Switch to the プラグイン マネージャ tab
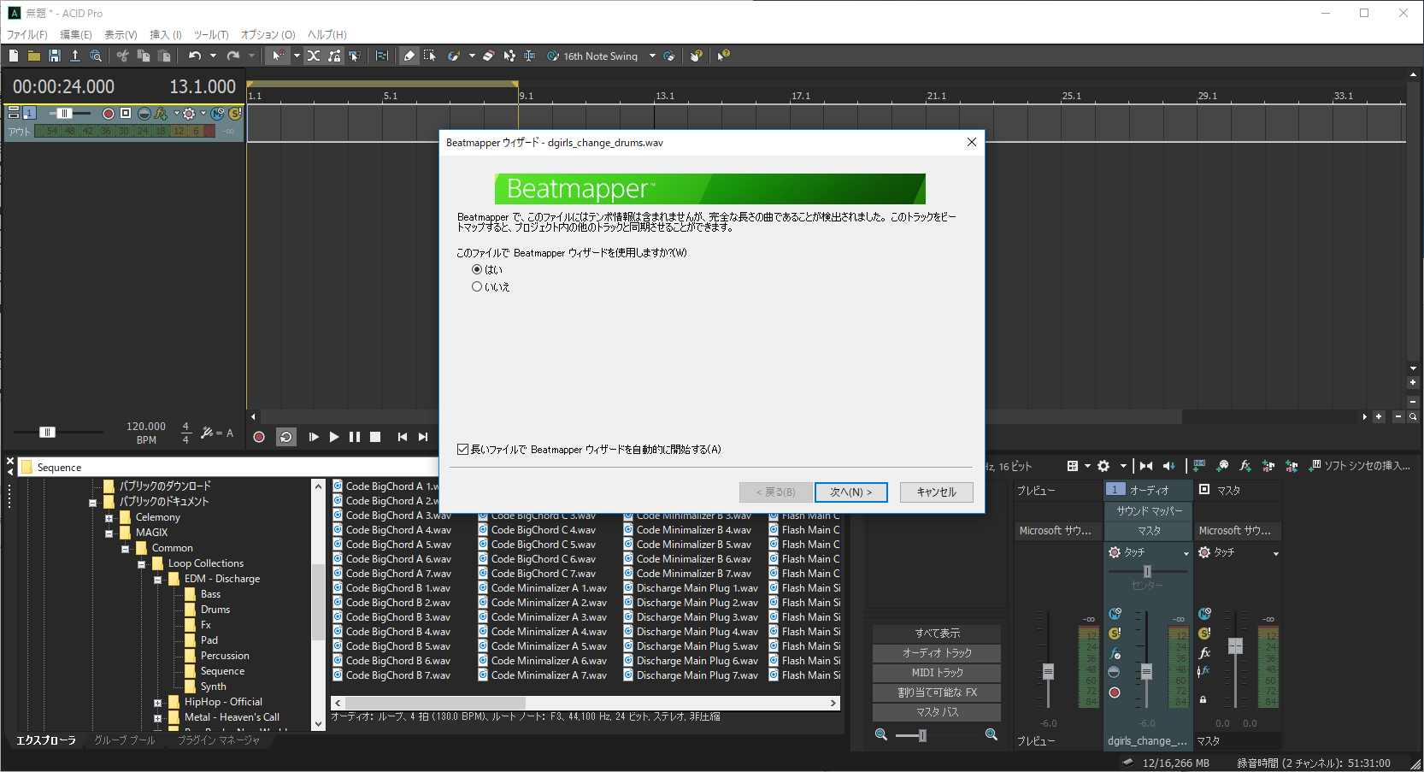Screen dimensions: 1424x772 [219, 740]
